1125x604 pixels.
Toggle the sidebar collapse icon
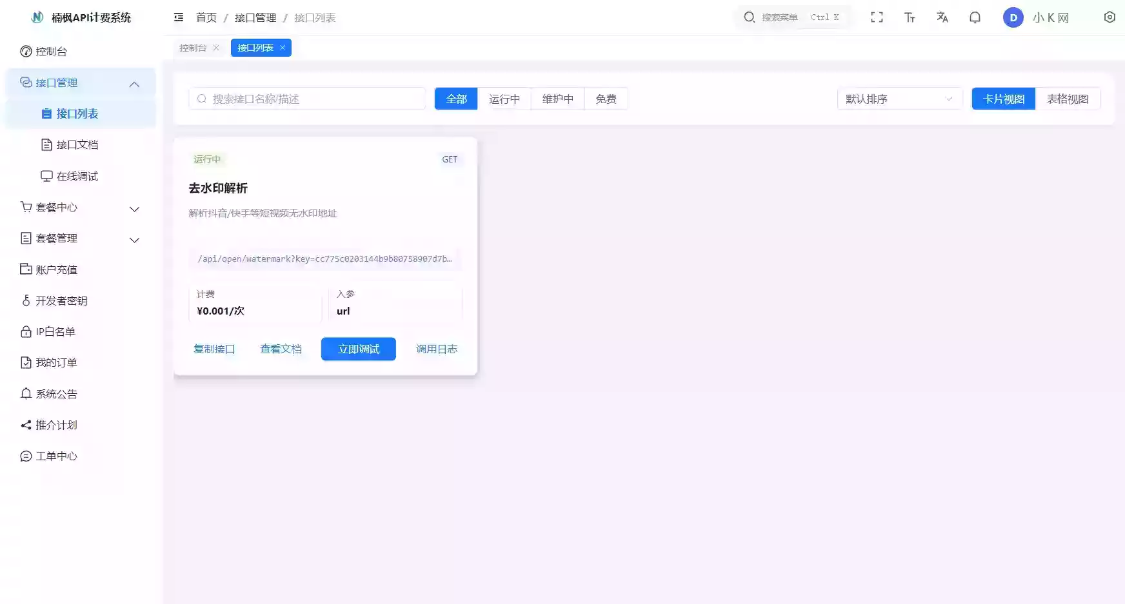(x=179, y=17)
